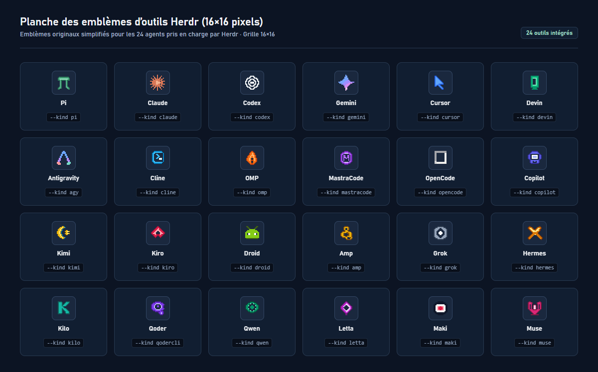Click the "MastraCode" card title
This screenshot has width=598, height=372.
pos(346,178)
